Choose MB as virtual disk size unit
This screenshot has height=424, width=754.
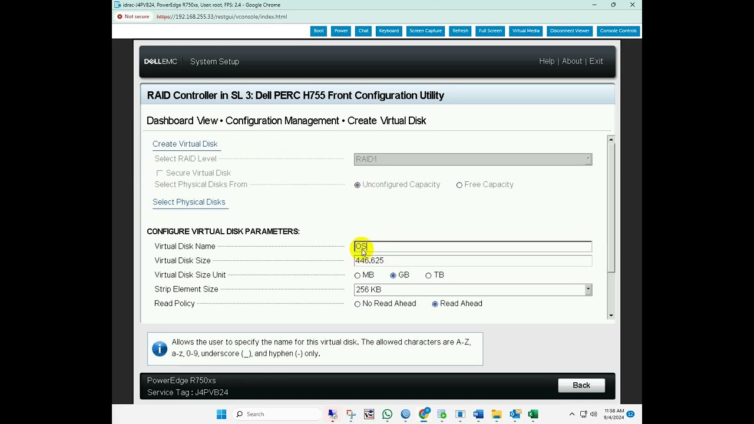tap(357, 275)
